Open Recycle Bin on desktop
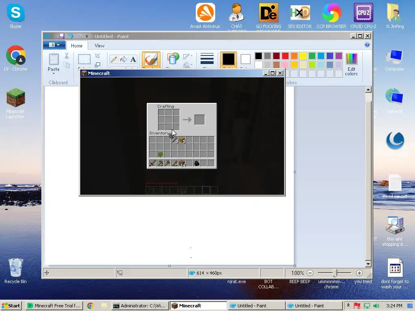The width and height of the screenshot is (415, 311). (16, 271)
